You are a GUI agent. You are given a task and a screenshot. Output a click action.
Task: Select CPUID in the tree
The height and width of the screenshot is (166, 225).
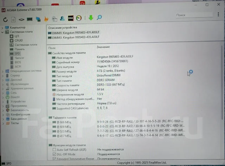tap(16, 41)
